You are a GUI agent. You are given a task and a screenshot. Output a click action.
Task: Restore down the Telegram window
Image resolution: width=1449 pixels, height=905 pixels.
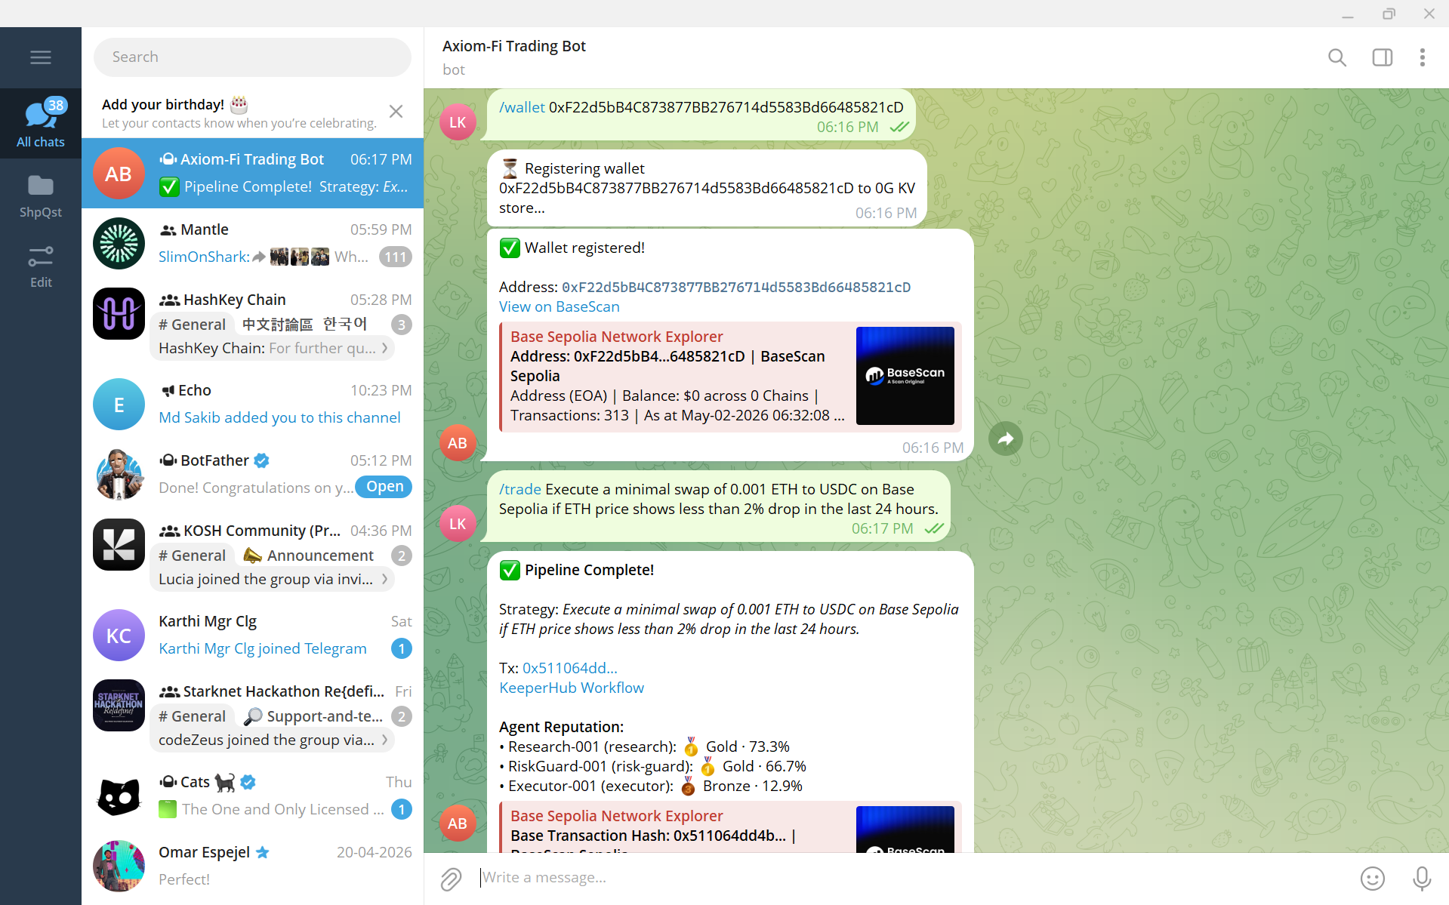tap(1389, 14)
